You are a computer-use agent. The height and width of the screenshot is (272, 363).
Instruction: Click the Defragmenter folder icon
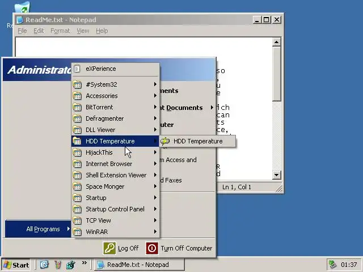[77, 118]
